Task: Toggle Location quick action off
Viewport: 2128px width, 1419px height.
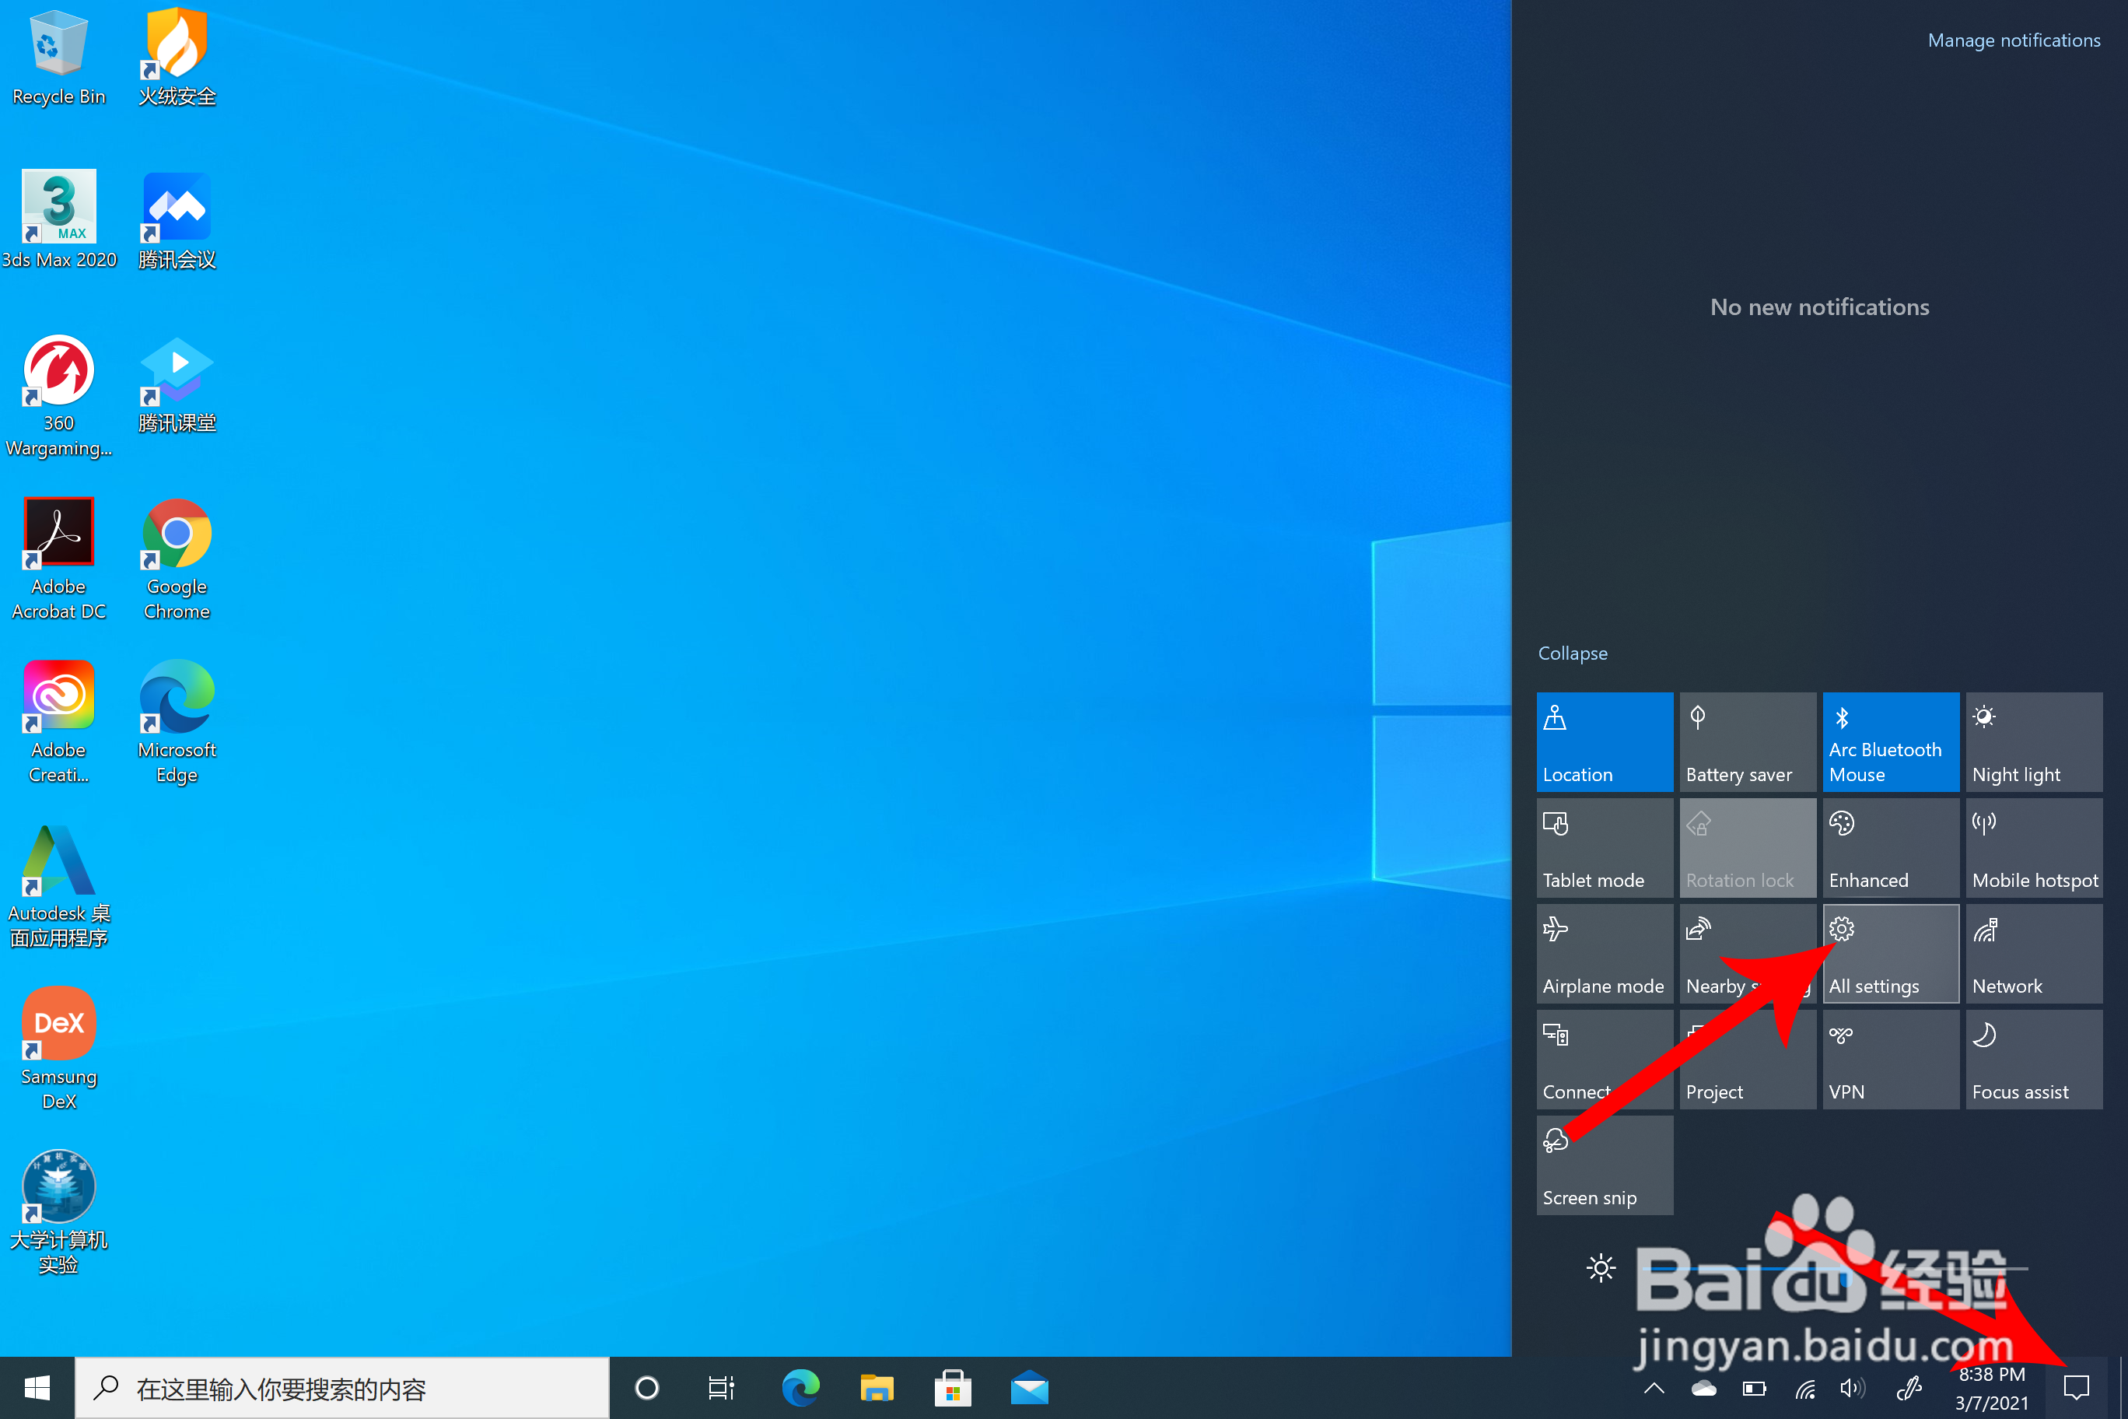Action: (x=1604, y=741)
